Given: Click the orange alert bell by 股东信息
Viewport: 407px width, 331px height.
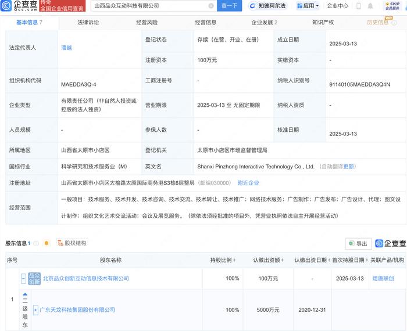Looking at the screenshot, I should (47, 243).
